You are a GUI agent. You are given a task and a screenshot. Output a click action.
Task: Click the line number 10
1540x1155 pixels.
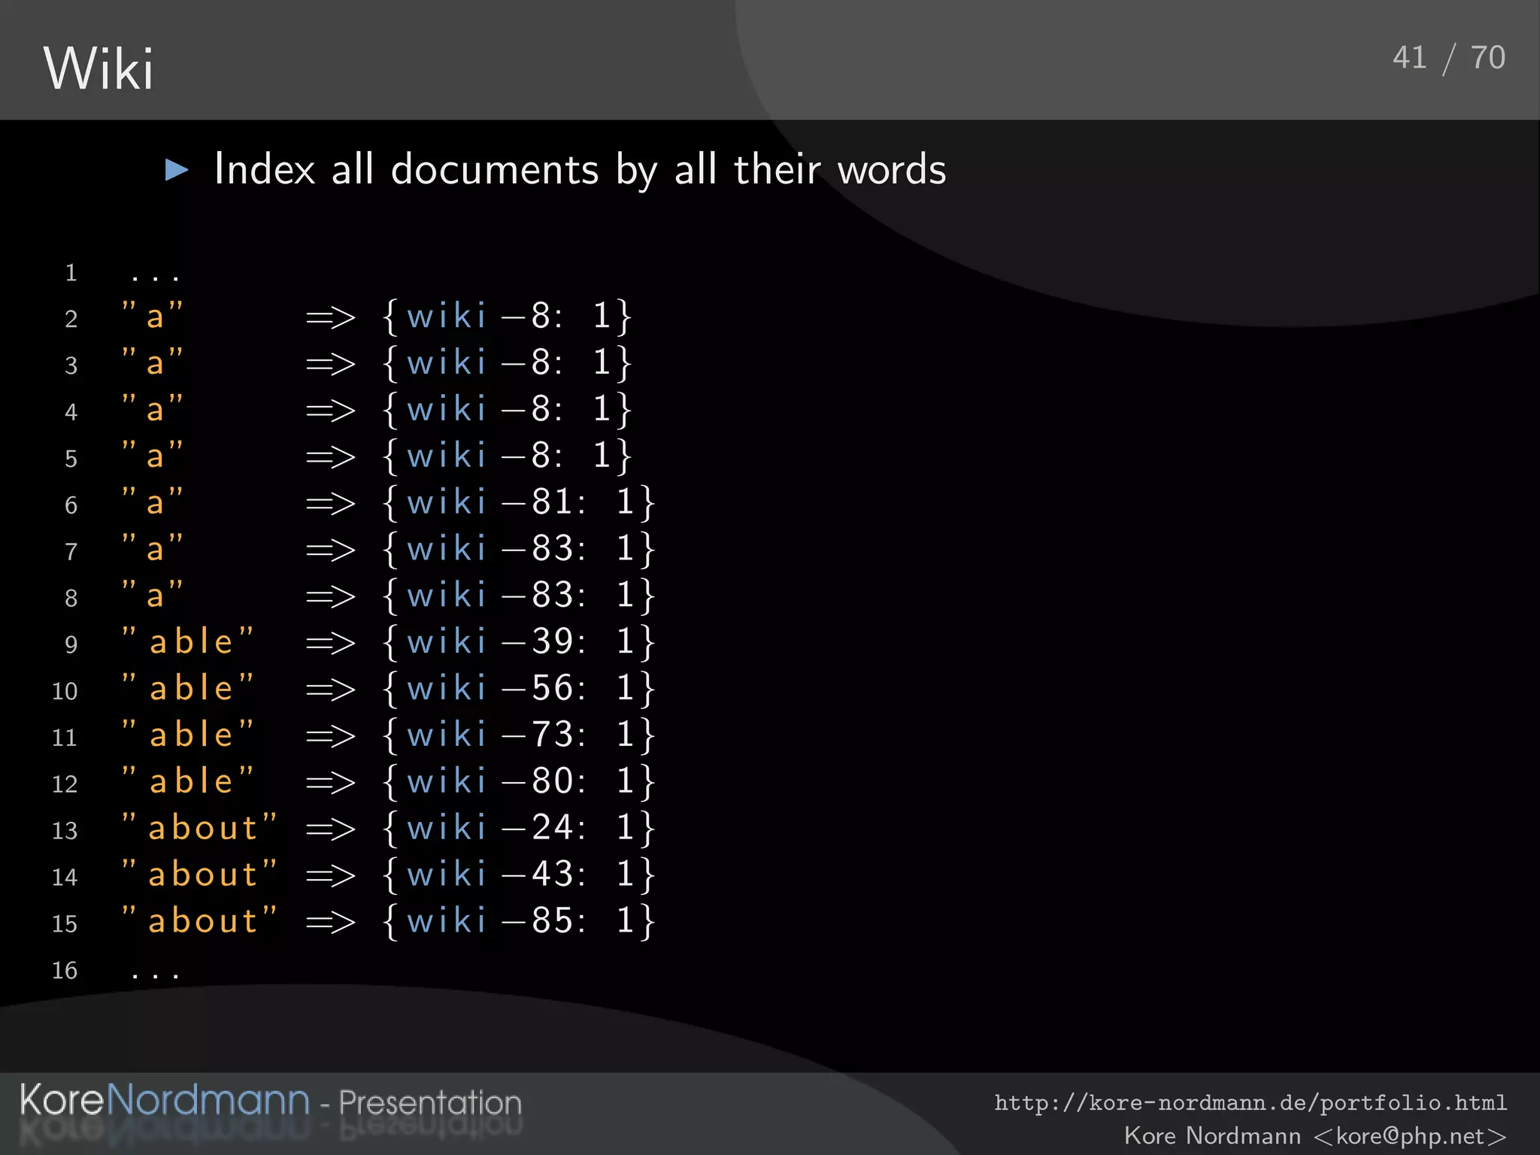point(65,691)
